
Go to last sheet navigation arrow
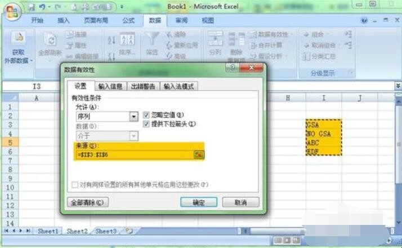[x=28, y=231]
